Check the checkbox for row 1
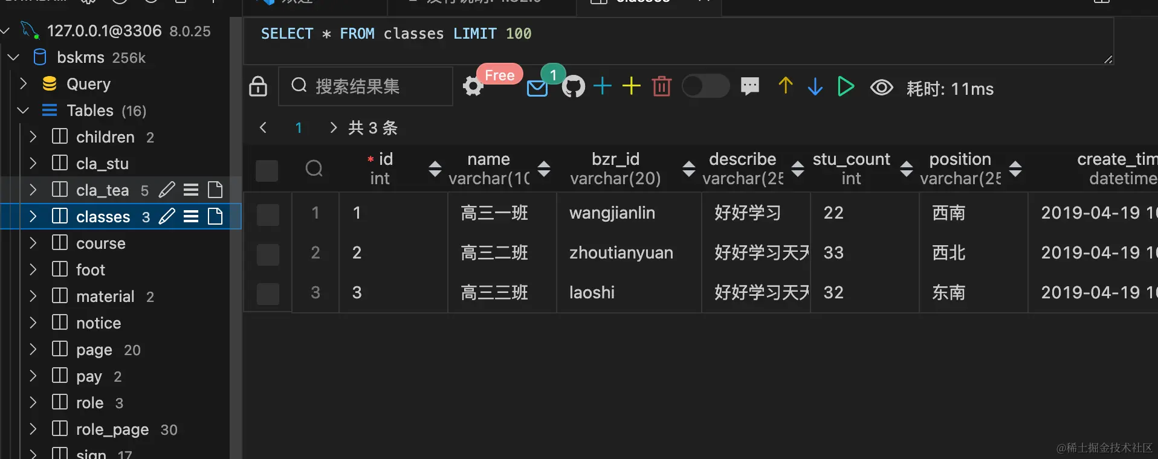The height and width of the screenshot is (459, 1158). (x=268, y=214)
